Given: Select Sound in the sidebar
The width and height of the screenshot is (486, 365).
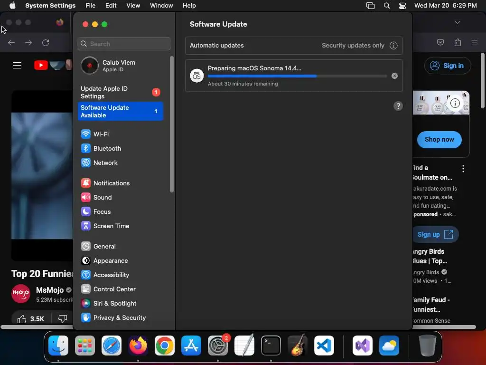Looking at the screenshot, I should (x=120, y=197).
